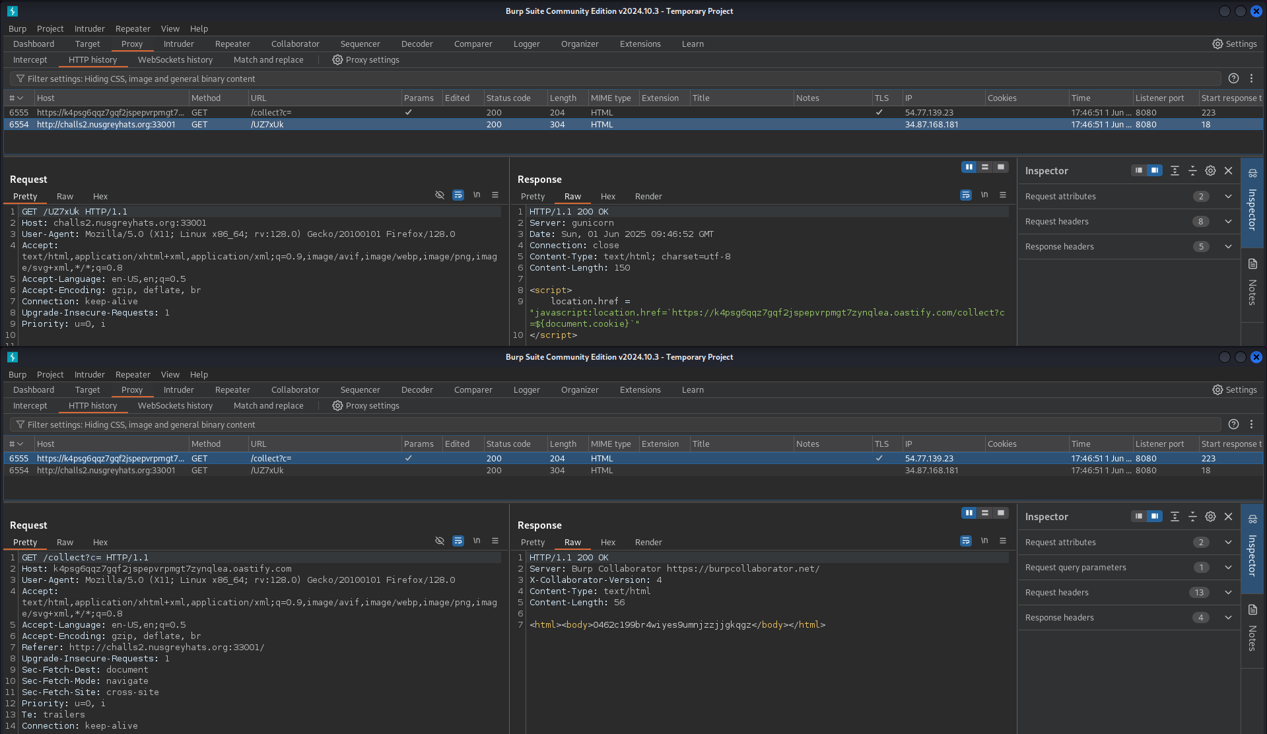Open help question mark in lower window

tap(1233, 424)
